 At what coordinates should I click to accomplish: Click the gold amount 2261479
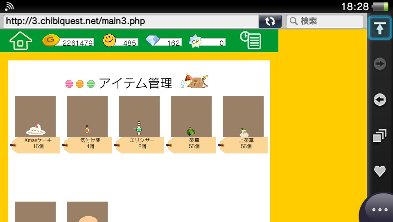78,43
